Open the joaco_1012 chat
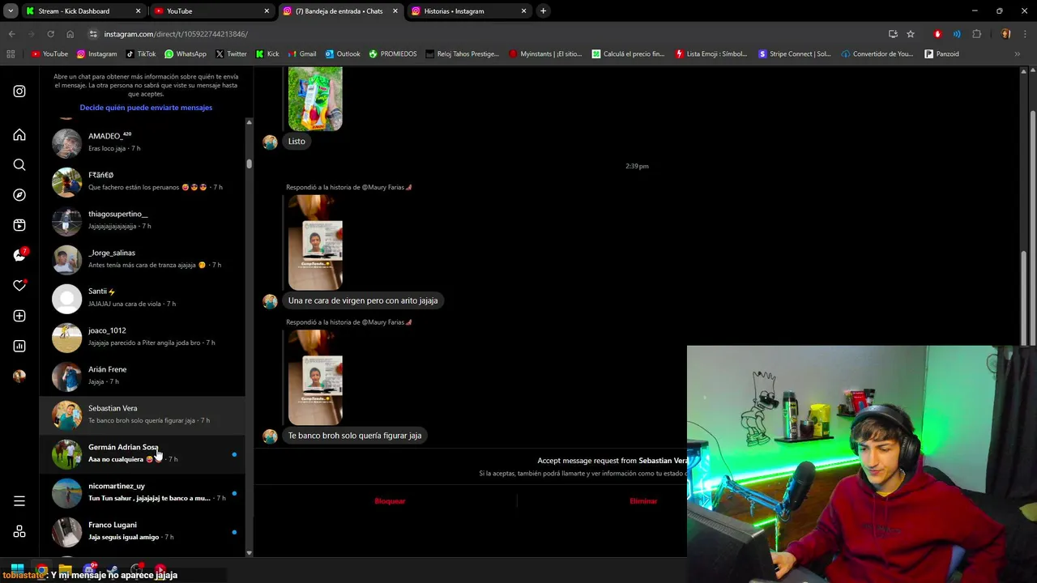Viewport: 1037px width, 583px height. click(x=143, y=337)
